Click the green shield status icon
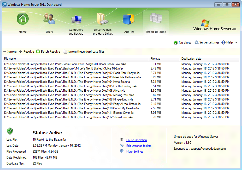The image size is (242, 170). (10, 131)
